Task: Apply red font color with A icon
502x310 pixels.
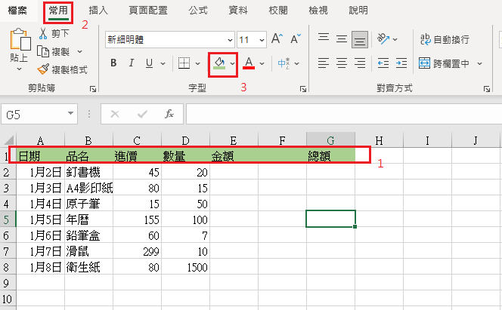Action: click(249, 63)
